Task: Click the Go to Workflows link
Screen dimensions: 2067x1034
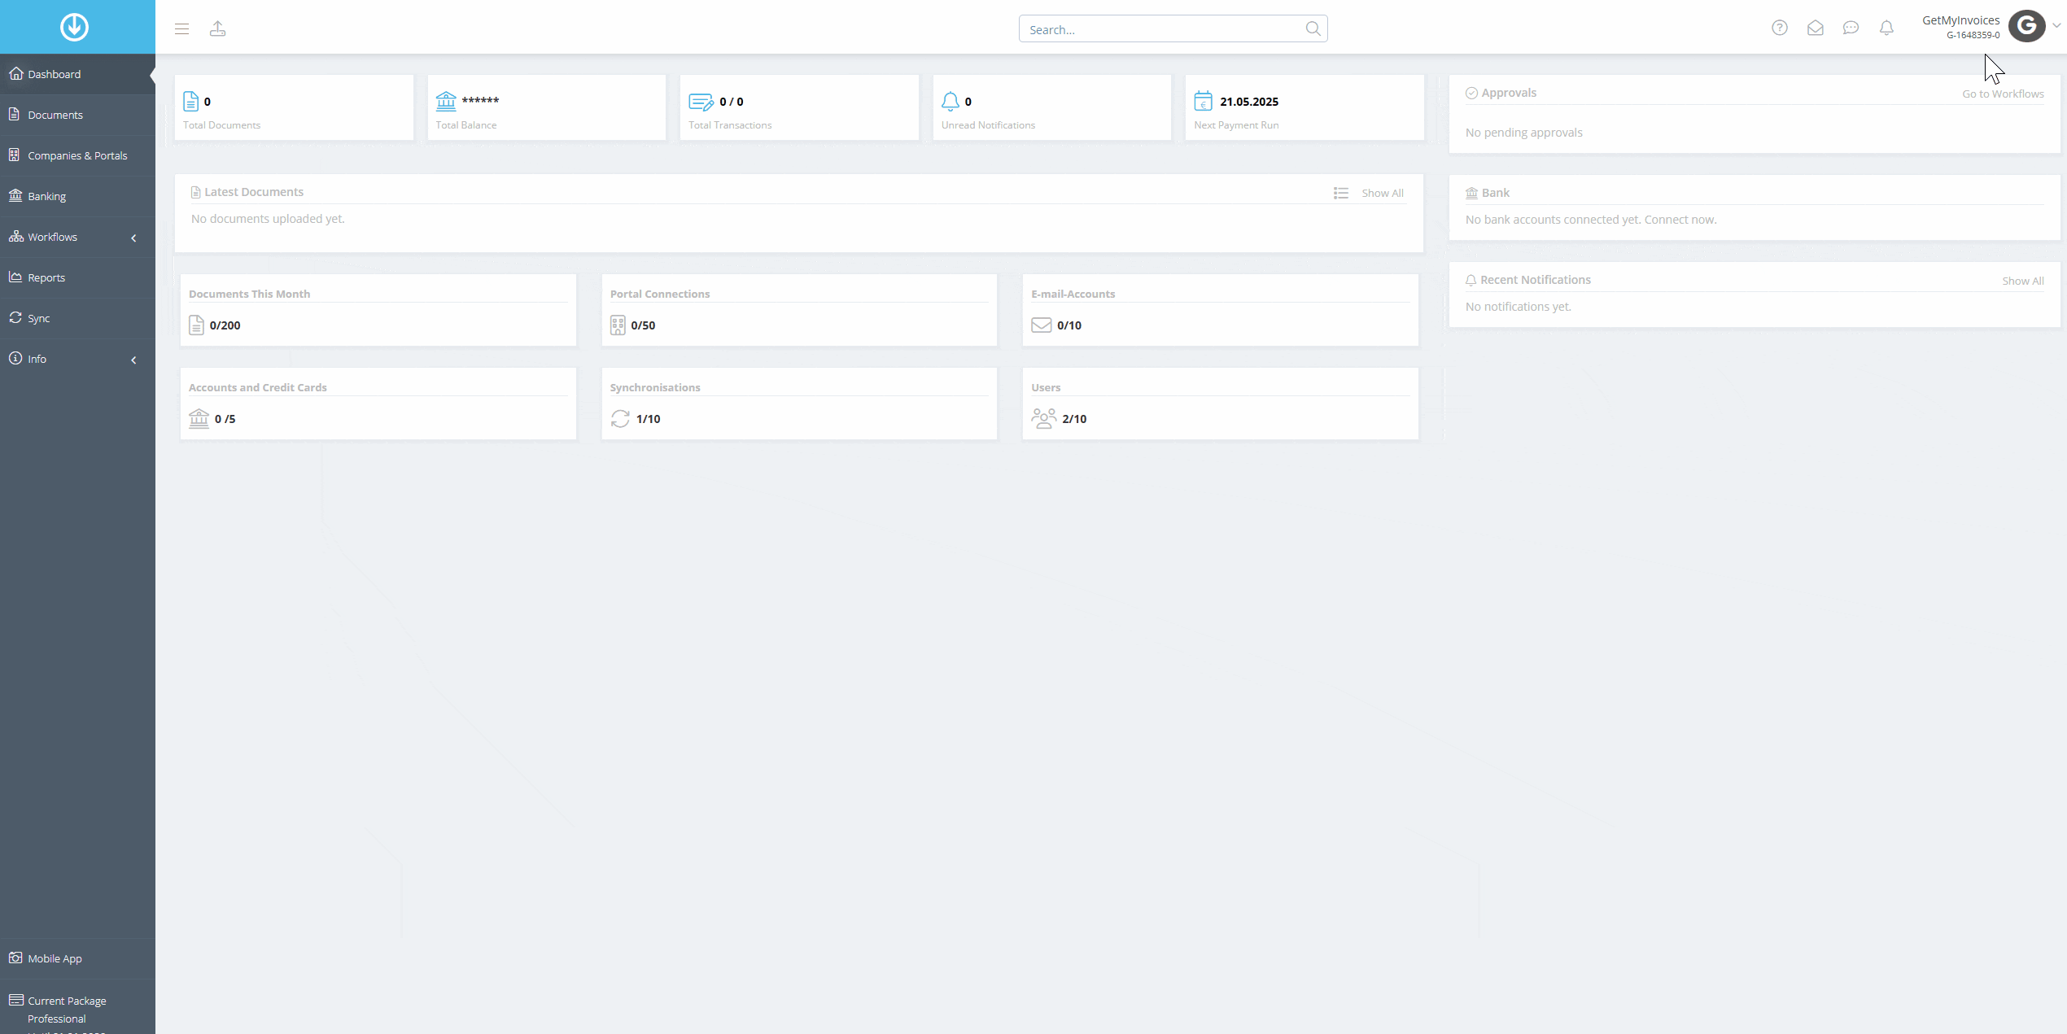Action: [2003, 94]
